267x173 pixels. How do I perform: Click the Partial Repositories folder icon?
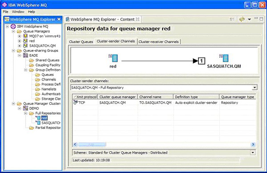coord(32,128)
